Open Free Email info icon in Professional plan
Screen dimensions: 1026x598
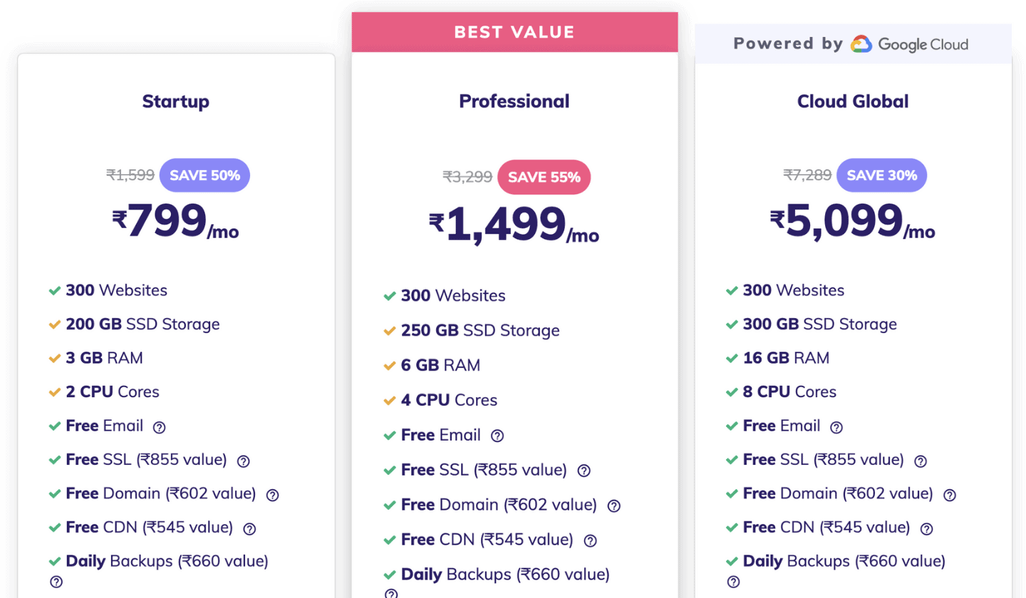tap(497, 436)
